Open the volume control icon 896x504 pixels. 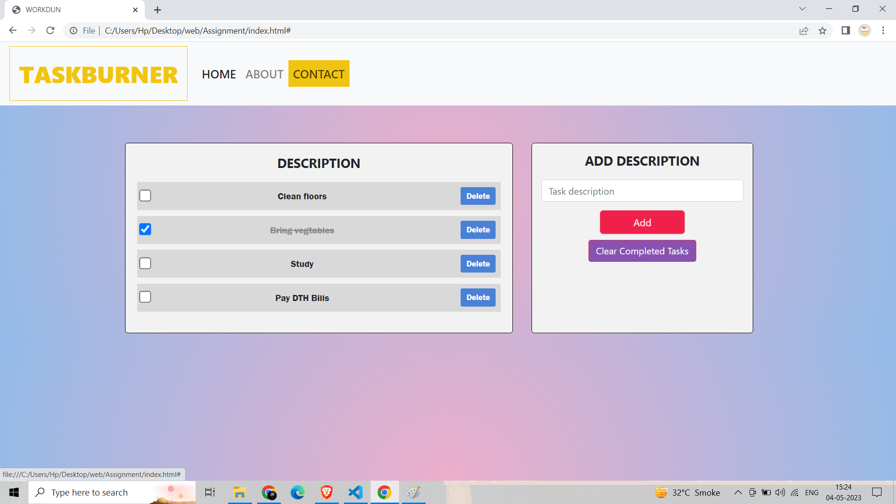tap(780, 492)
